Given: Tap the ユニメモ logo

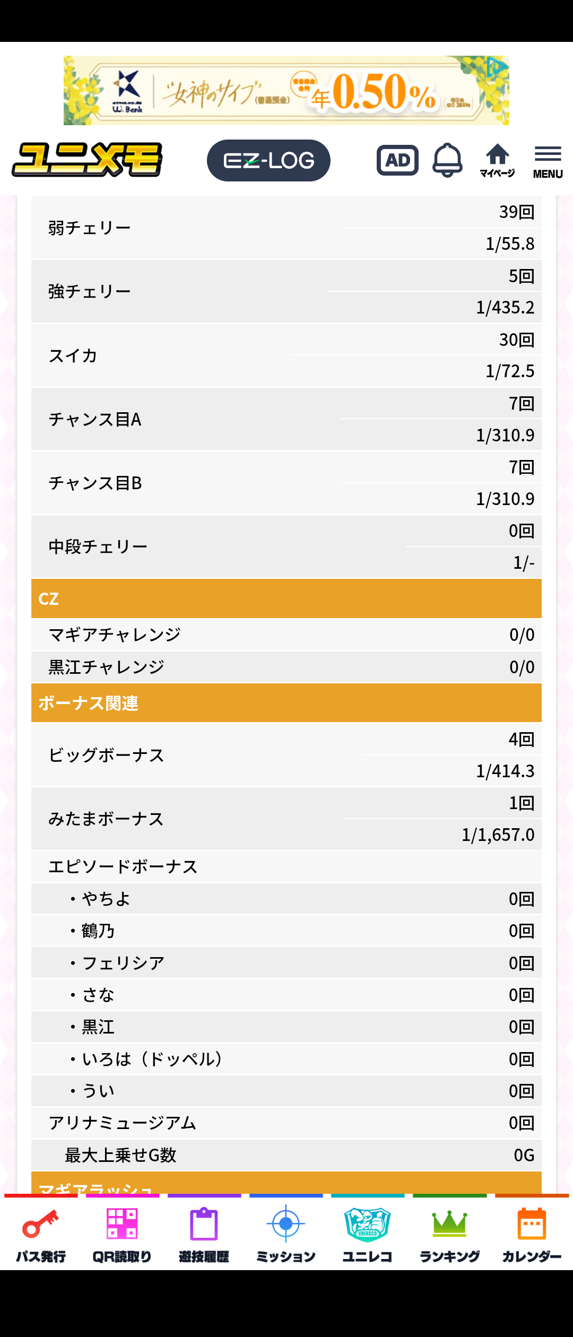Looking at the screenshot, I should (x=88, y=160).
